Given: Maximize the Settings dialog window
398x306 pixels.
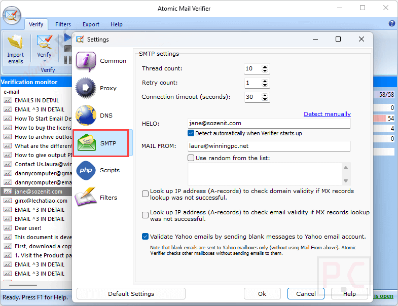Looking at the screenshot, I should (338, 39).
